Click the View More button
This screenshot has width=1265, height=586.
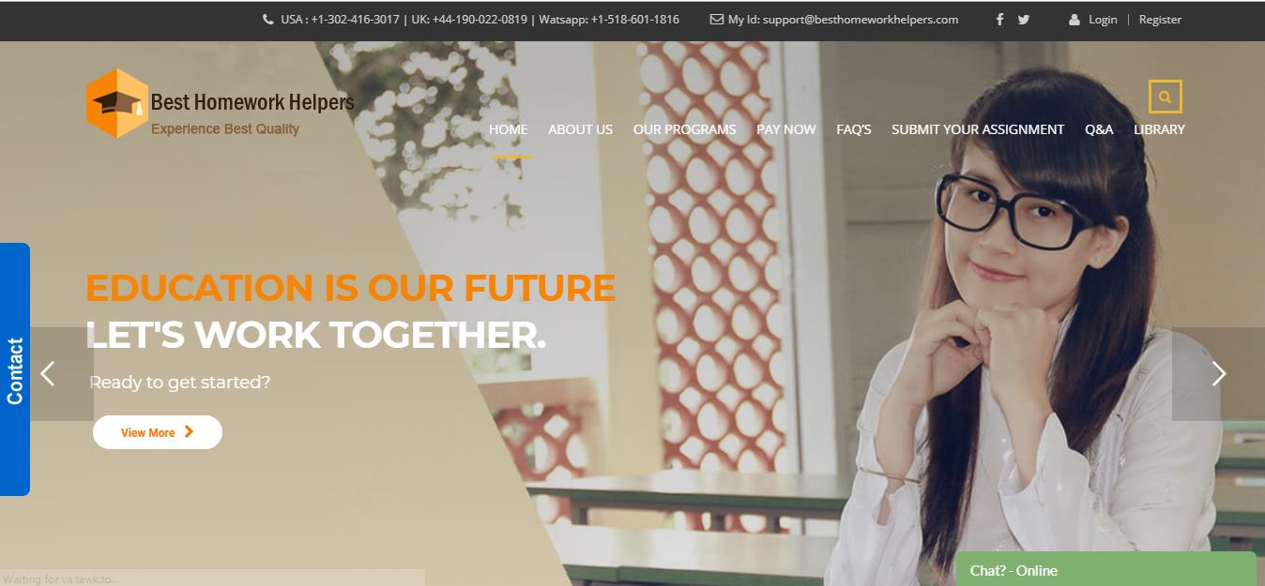click(158, 432)
